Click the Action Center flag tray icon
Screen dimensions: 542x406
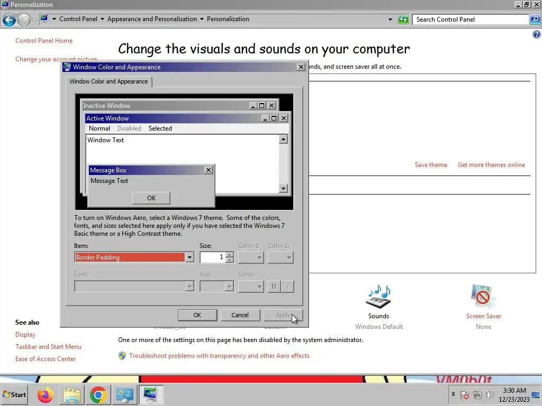pos(465,395)
